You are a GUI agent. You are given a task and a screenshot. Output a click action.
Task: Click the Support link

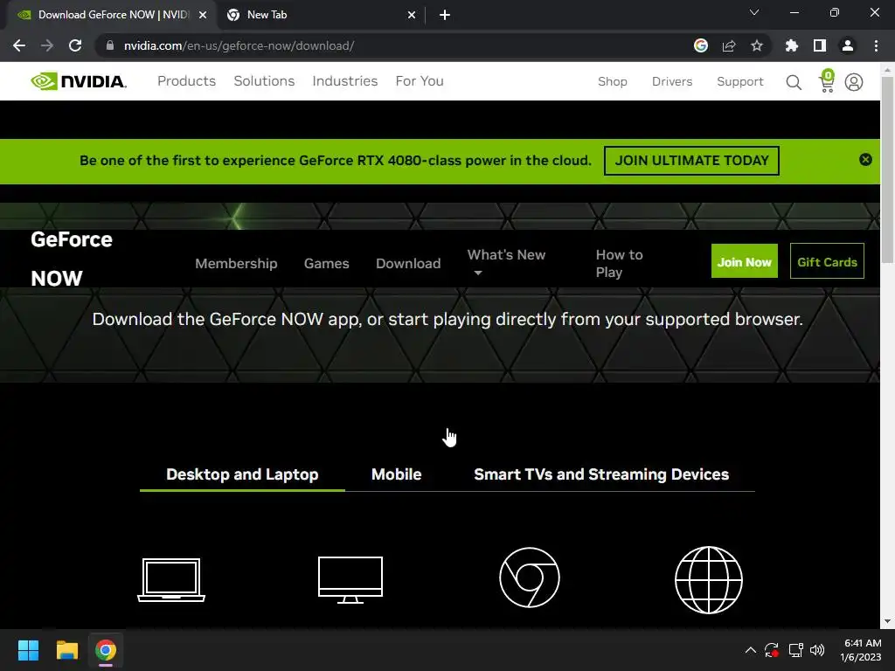coord(739,81)
